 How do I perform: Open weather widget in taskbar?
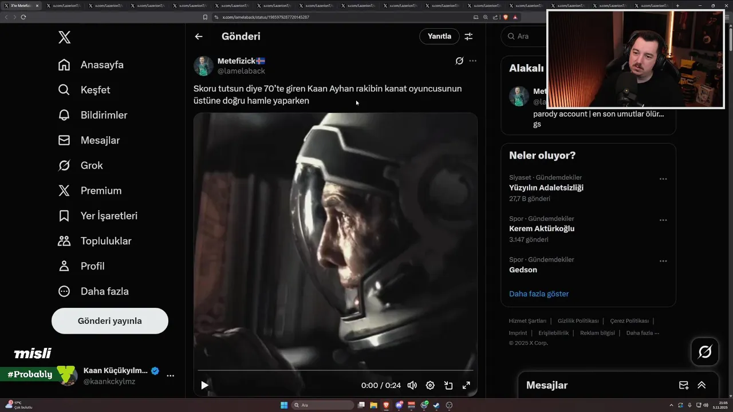point(18,405)
